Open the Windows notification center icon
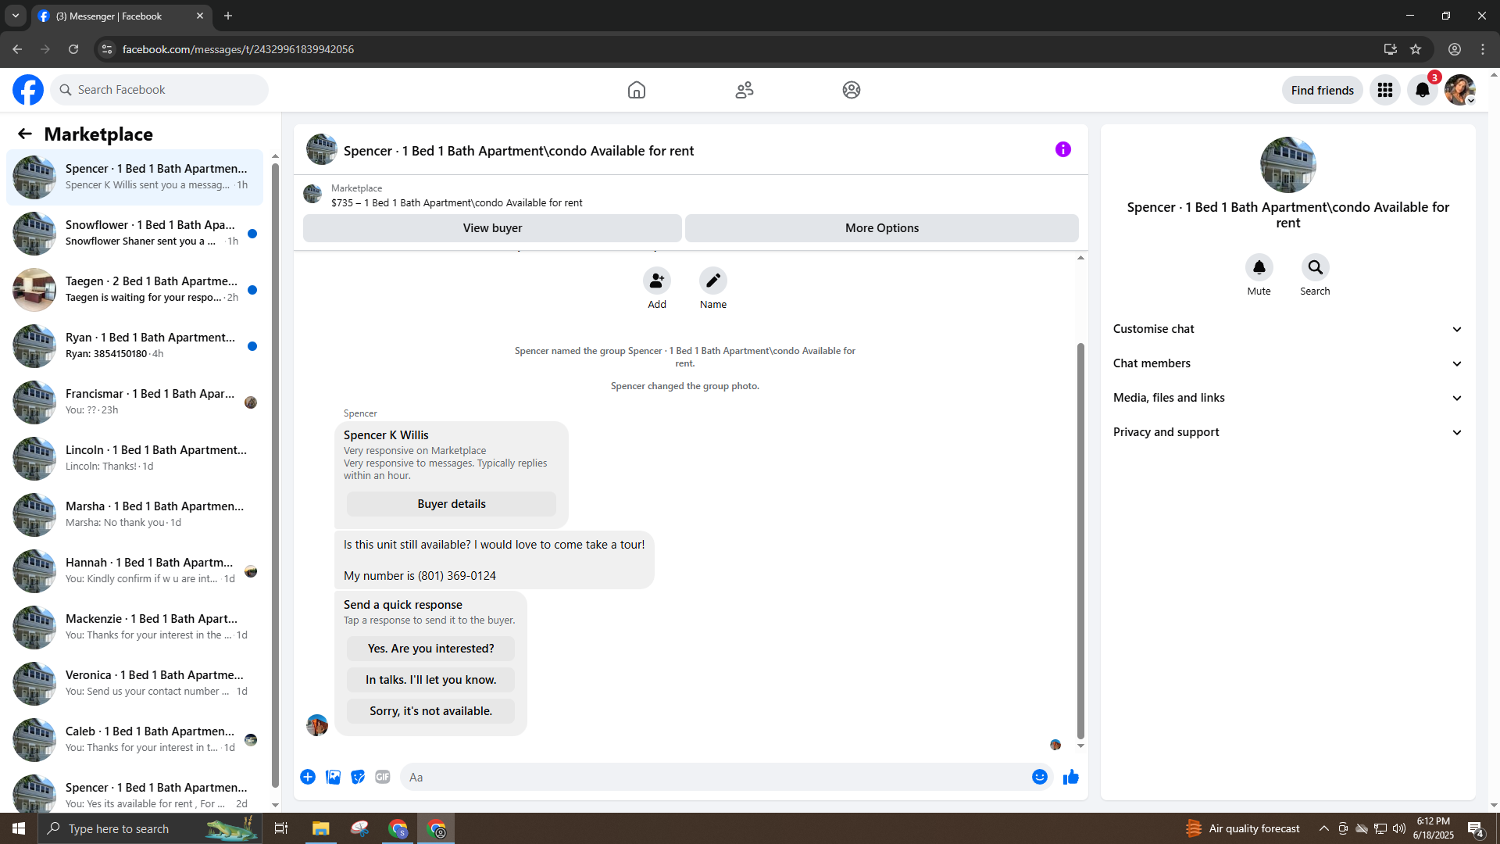The width and height of the screenshot is (1500, 844). click(1476, 829)
